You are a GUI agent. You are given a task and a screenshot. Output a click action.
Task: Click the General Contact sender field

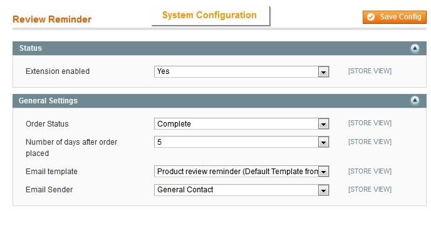point(242,190)
